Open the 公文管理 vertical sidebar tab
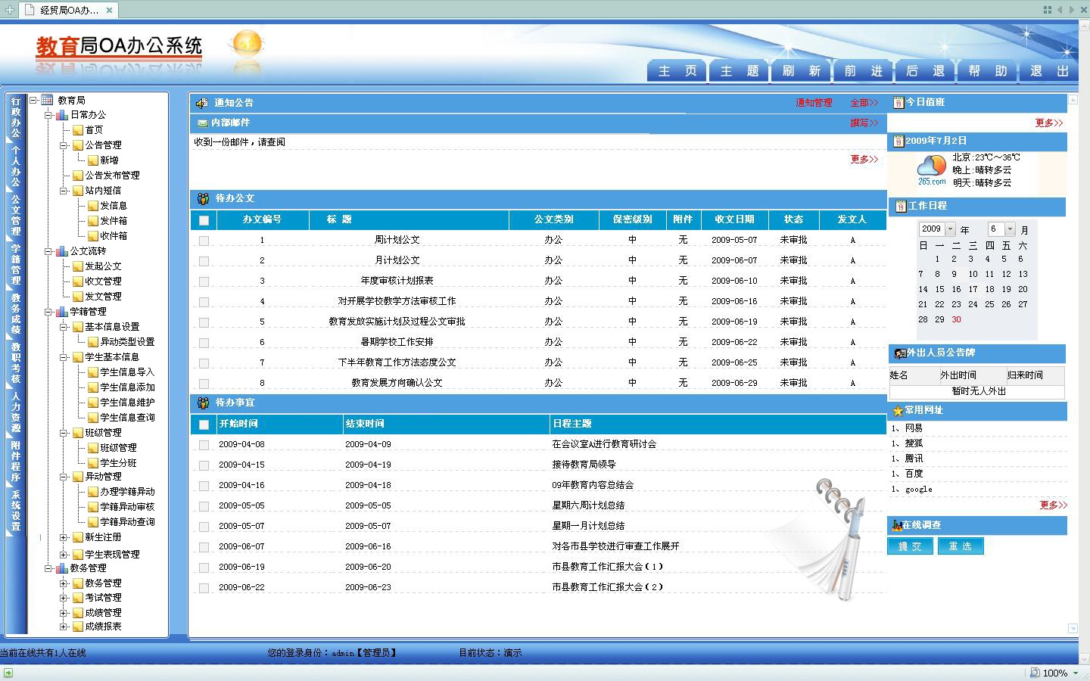This screenshot has height=681, width=1090. pos(16,216)
